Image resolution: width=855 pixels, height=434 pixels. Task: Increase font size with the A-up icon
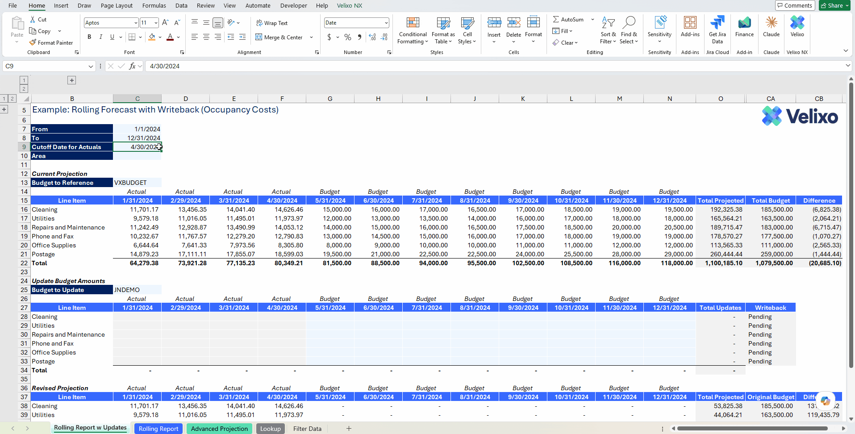point(165,22)
